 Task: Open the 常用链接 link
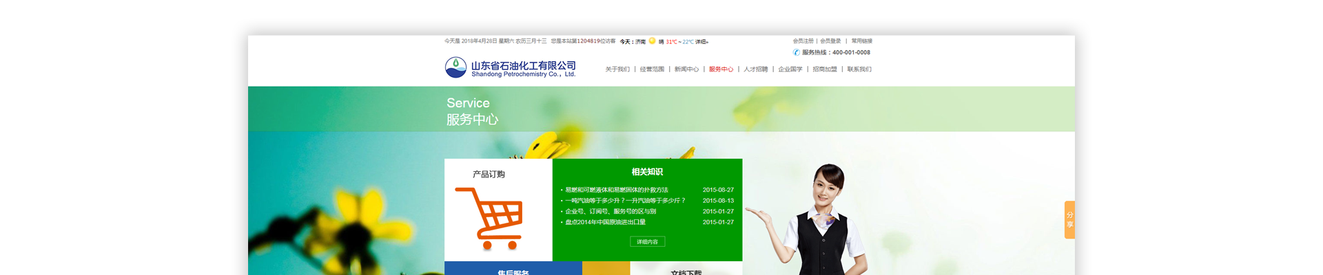[x=861, y=41]
